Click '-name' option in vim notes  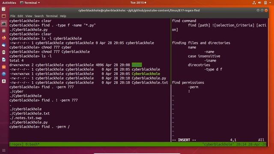[209, 52]
